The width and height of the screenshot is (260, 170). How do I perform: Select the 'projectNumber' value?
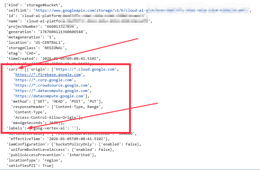[x=60, y=26]
